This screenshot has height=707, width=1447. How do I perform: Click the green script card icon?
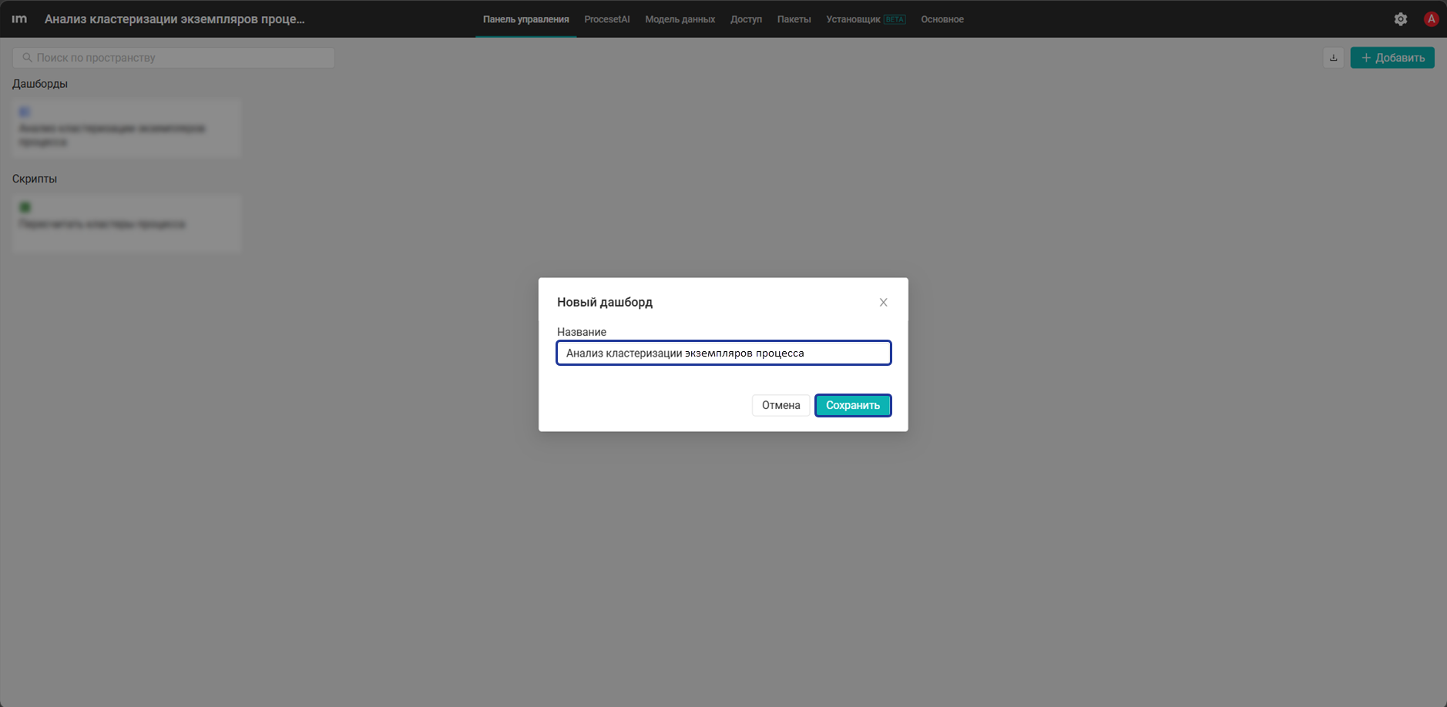25,207
